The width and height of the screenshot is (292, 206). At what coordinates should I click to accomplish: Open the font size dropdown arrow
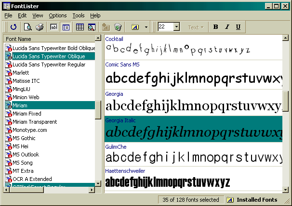[x=176, y=27]
